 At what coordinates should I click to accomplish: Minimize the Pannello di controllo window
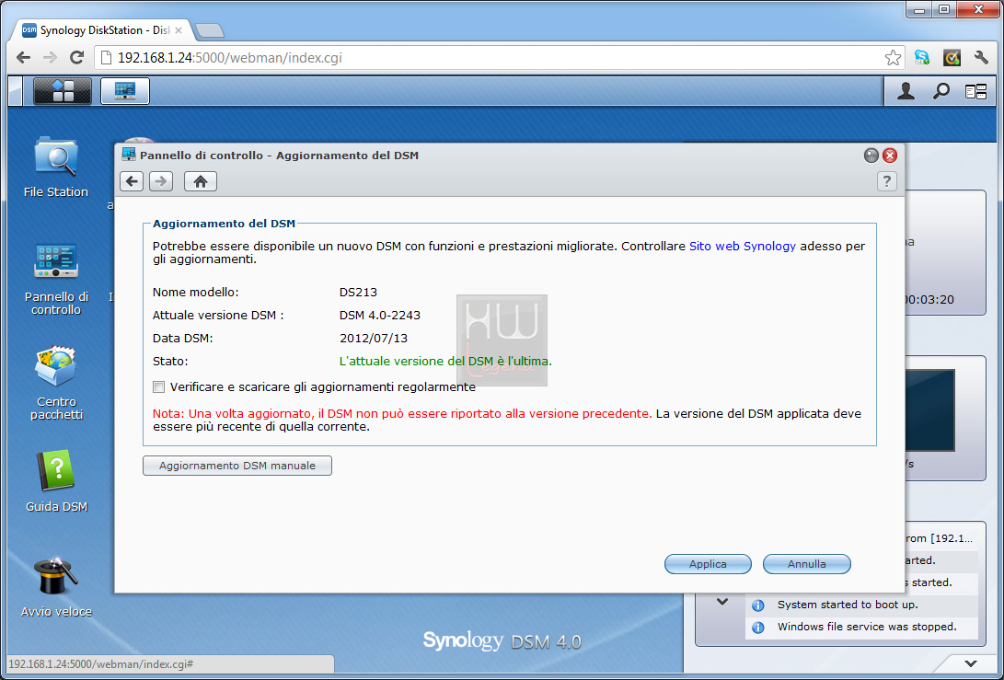pos(871,155)
